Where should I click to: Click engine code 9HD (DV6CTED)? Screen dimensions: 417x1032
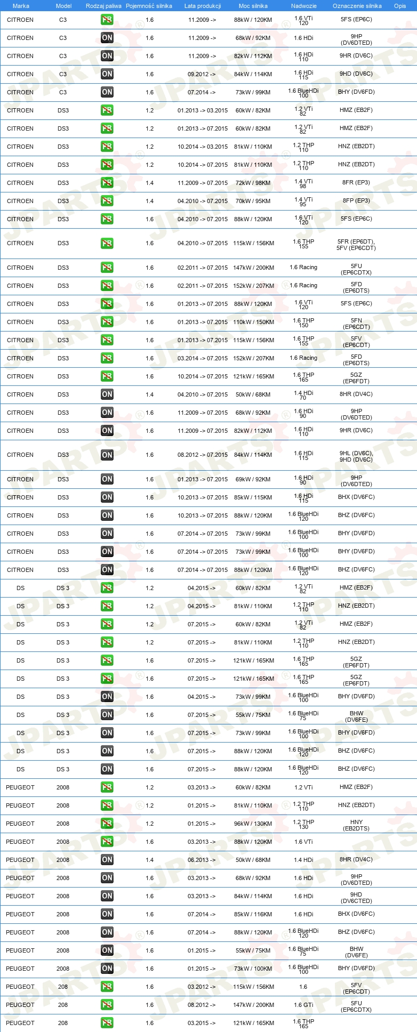coord(356,898)
